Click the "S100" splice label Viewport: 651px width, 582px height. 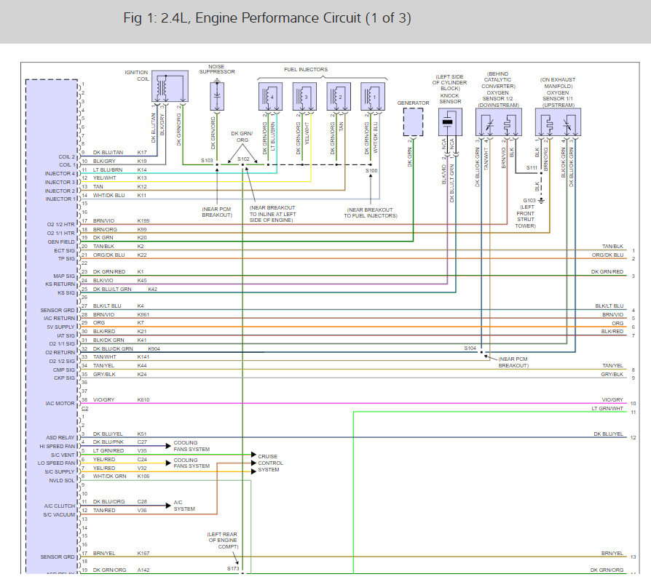click(x=371, y=170)
